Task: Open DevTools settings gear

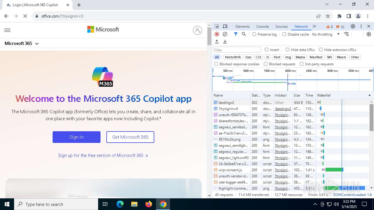Action: coord(353,26)
